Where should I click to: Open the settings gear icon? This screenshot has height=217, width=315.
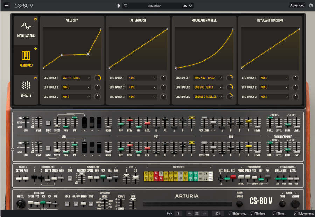[x=311, y=5]
